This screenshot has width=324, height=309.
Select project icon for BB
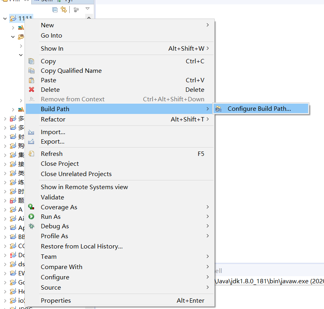tap(13, 237)
